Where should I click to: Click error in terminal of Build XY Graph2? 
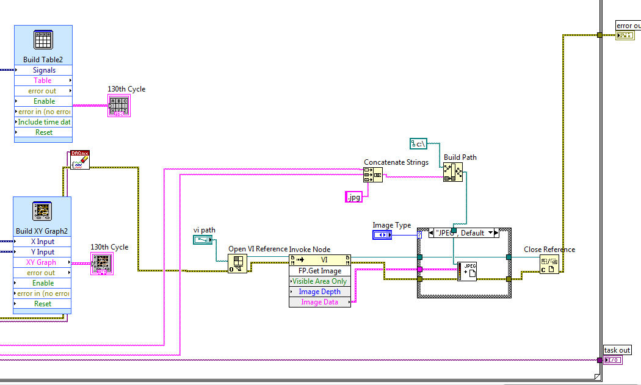(x=42, y=293)
